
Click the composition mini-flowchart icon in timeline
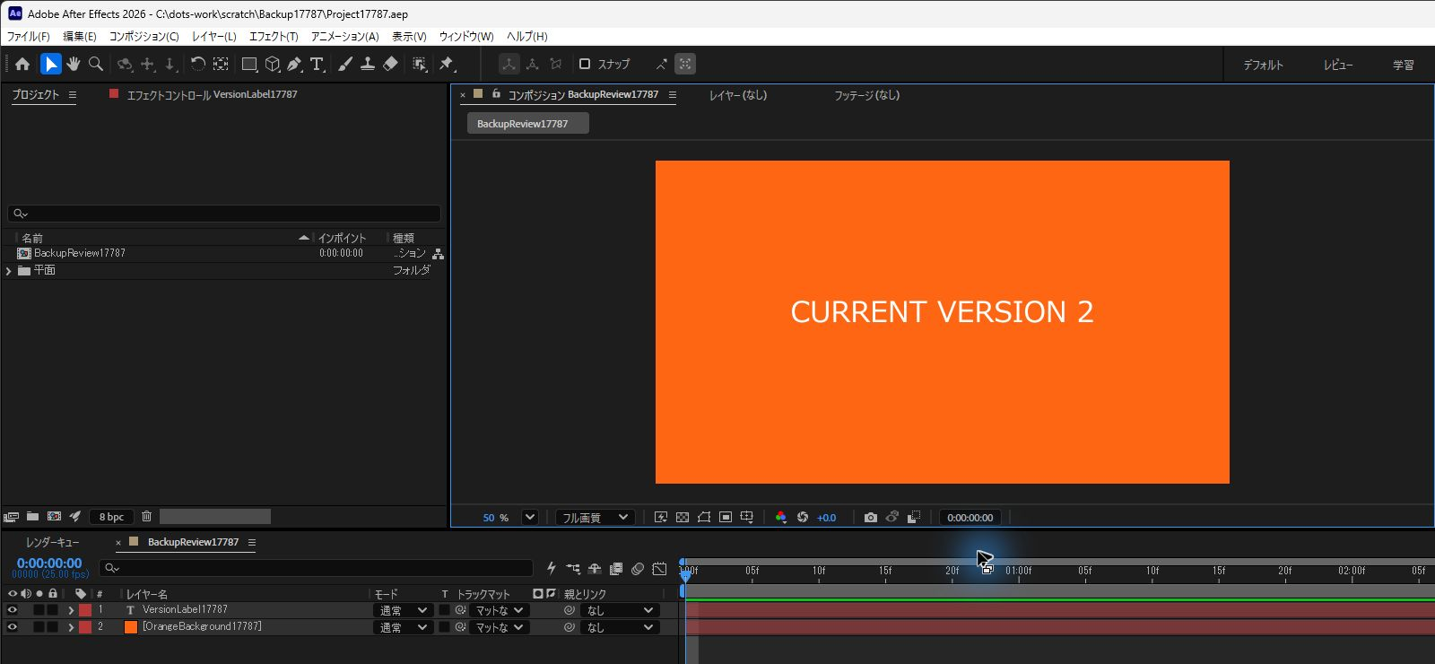[573, 569]
